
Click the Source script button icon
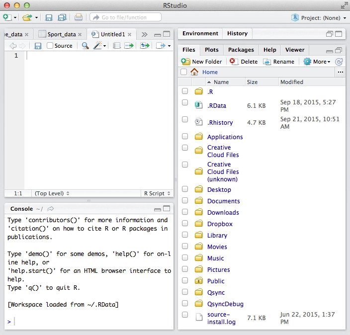(x=161, y=46)
